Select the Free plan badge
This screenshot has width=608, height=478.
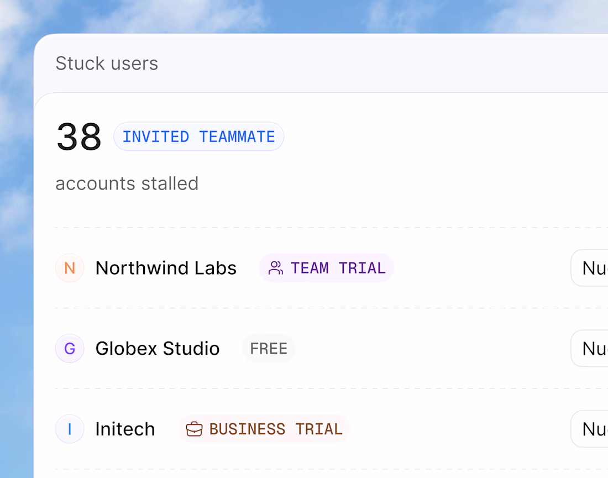[x=269, y=349]
